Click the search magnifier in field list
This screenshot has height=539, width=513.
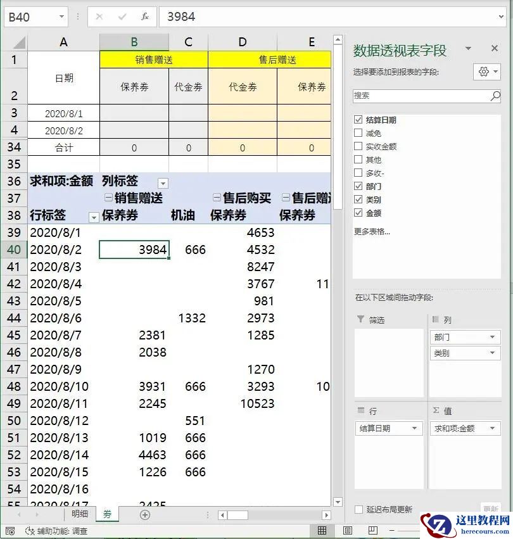495,96
